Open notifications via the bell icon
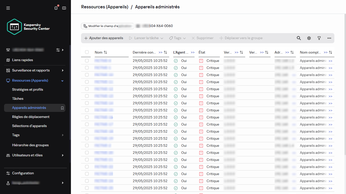Image resolution: width=346 pixels, height=194 pixels. [x=56, y=8]
